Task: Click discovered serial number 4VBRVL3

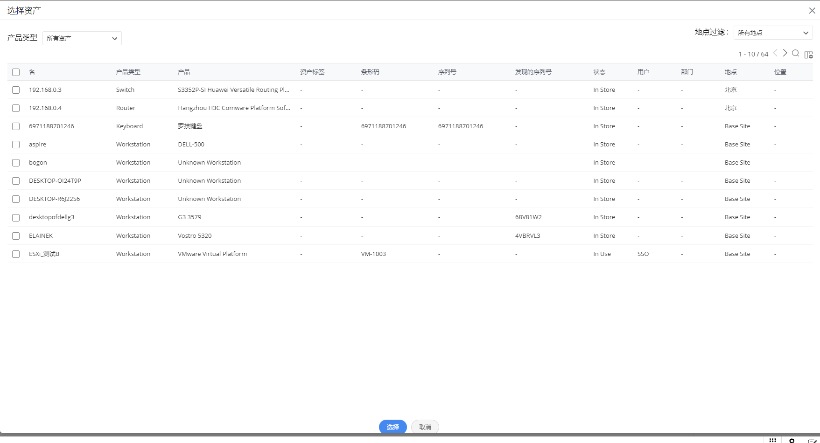Action: (x=527, y=235)
